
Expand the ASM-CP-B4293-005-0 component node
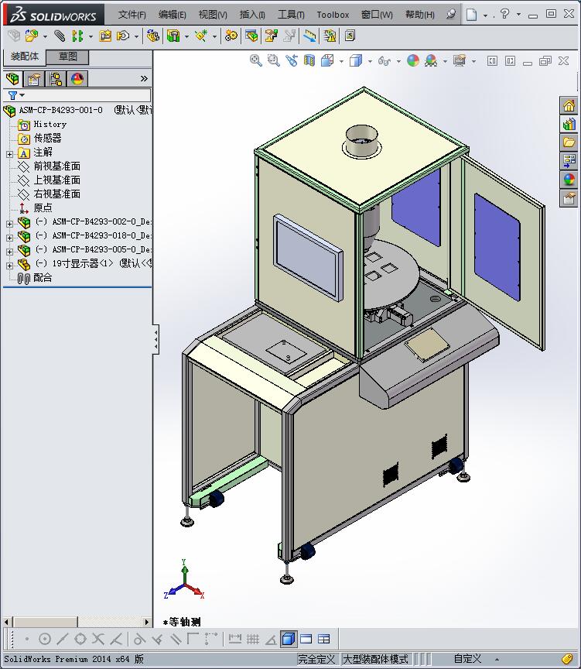click(9, 252)
